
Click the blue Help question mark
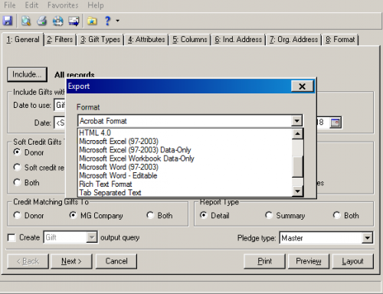pos(107,21)
